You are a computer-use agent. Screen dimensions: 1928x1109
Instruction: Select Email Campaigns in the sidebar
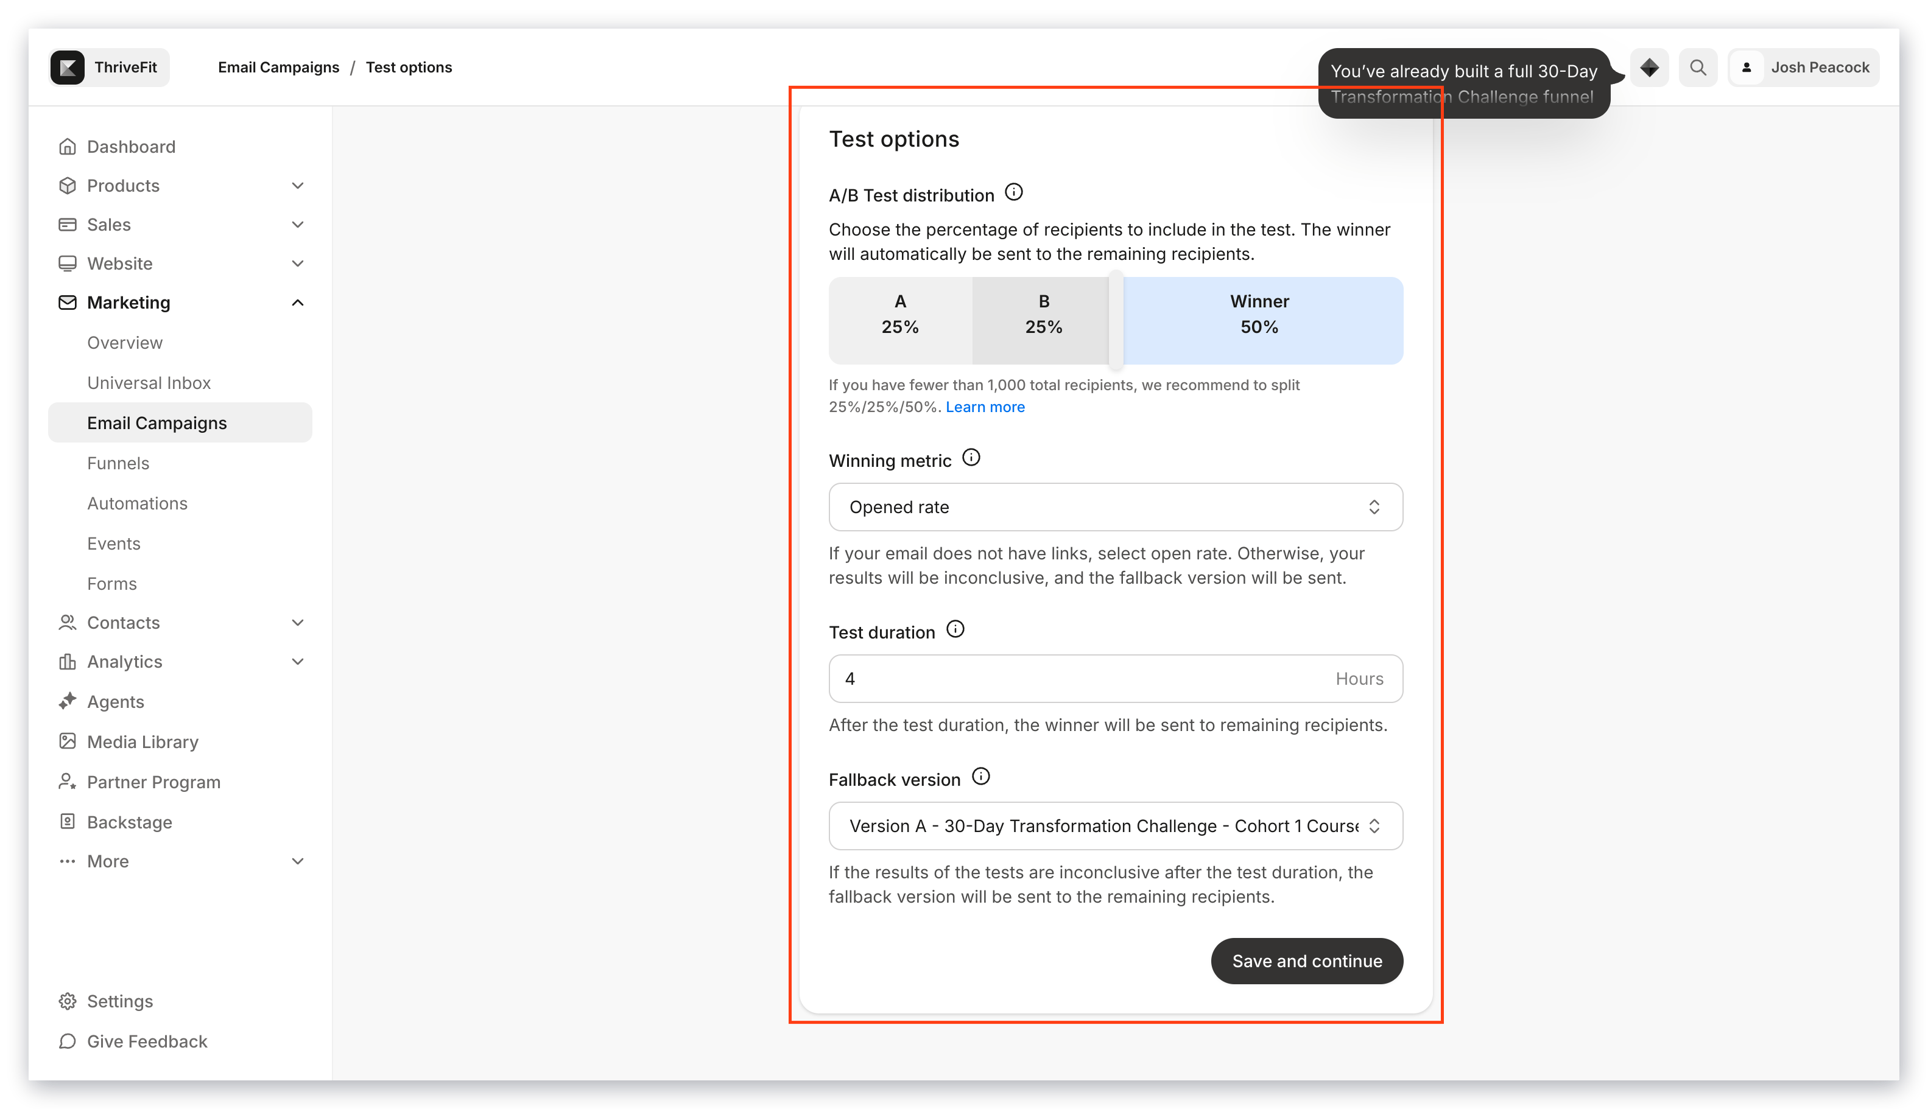tap(180, 423)
